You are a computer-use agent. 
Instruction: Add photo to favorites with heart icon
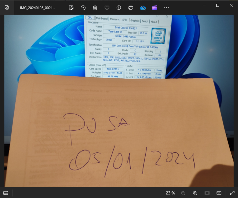coord(107,8)
